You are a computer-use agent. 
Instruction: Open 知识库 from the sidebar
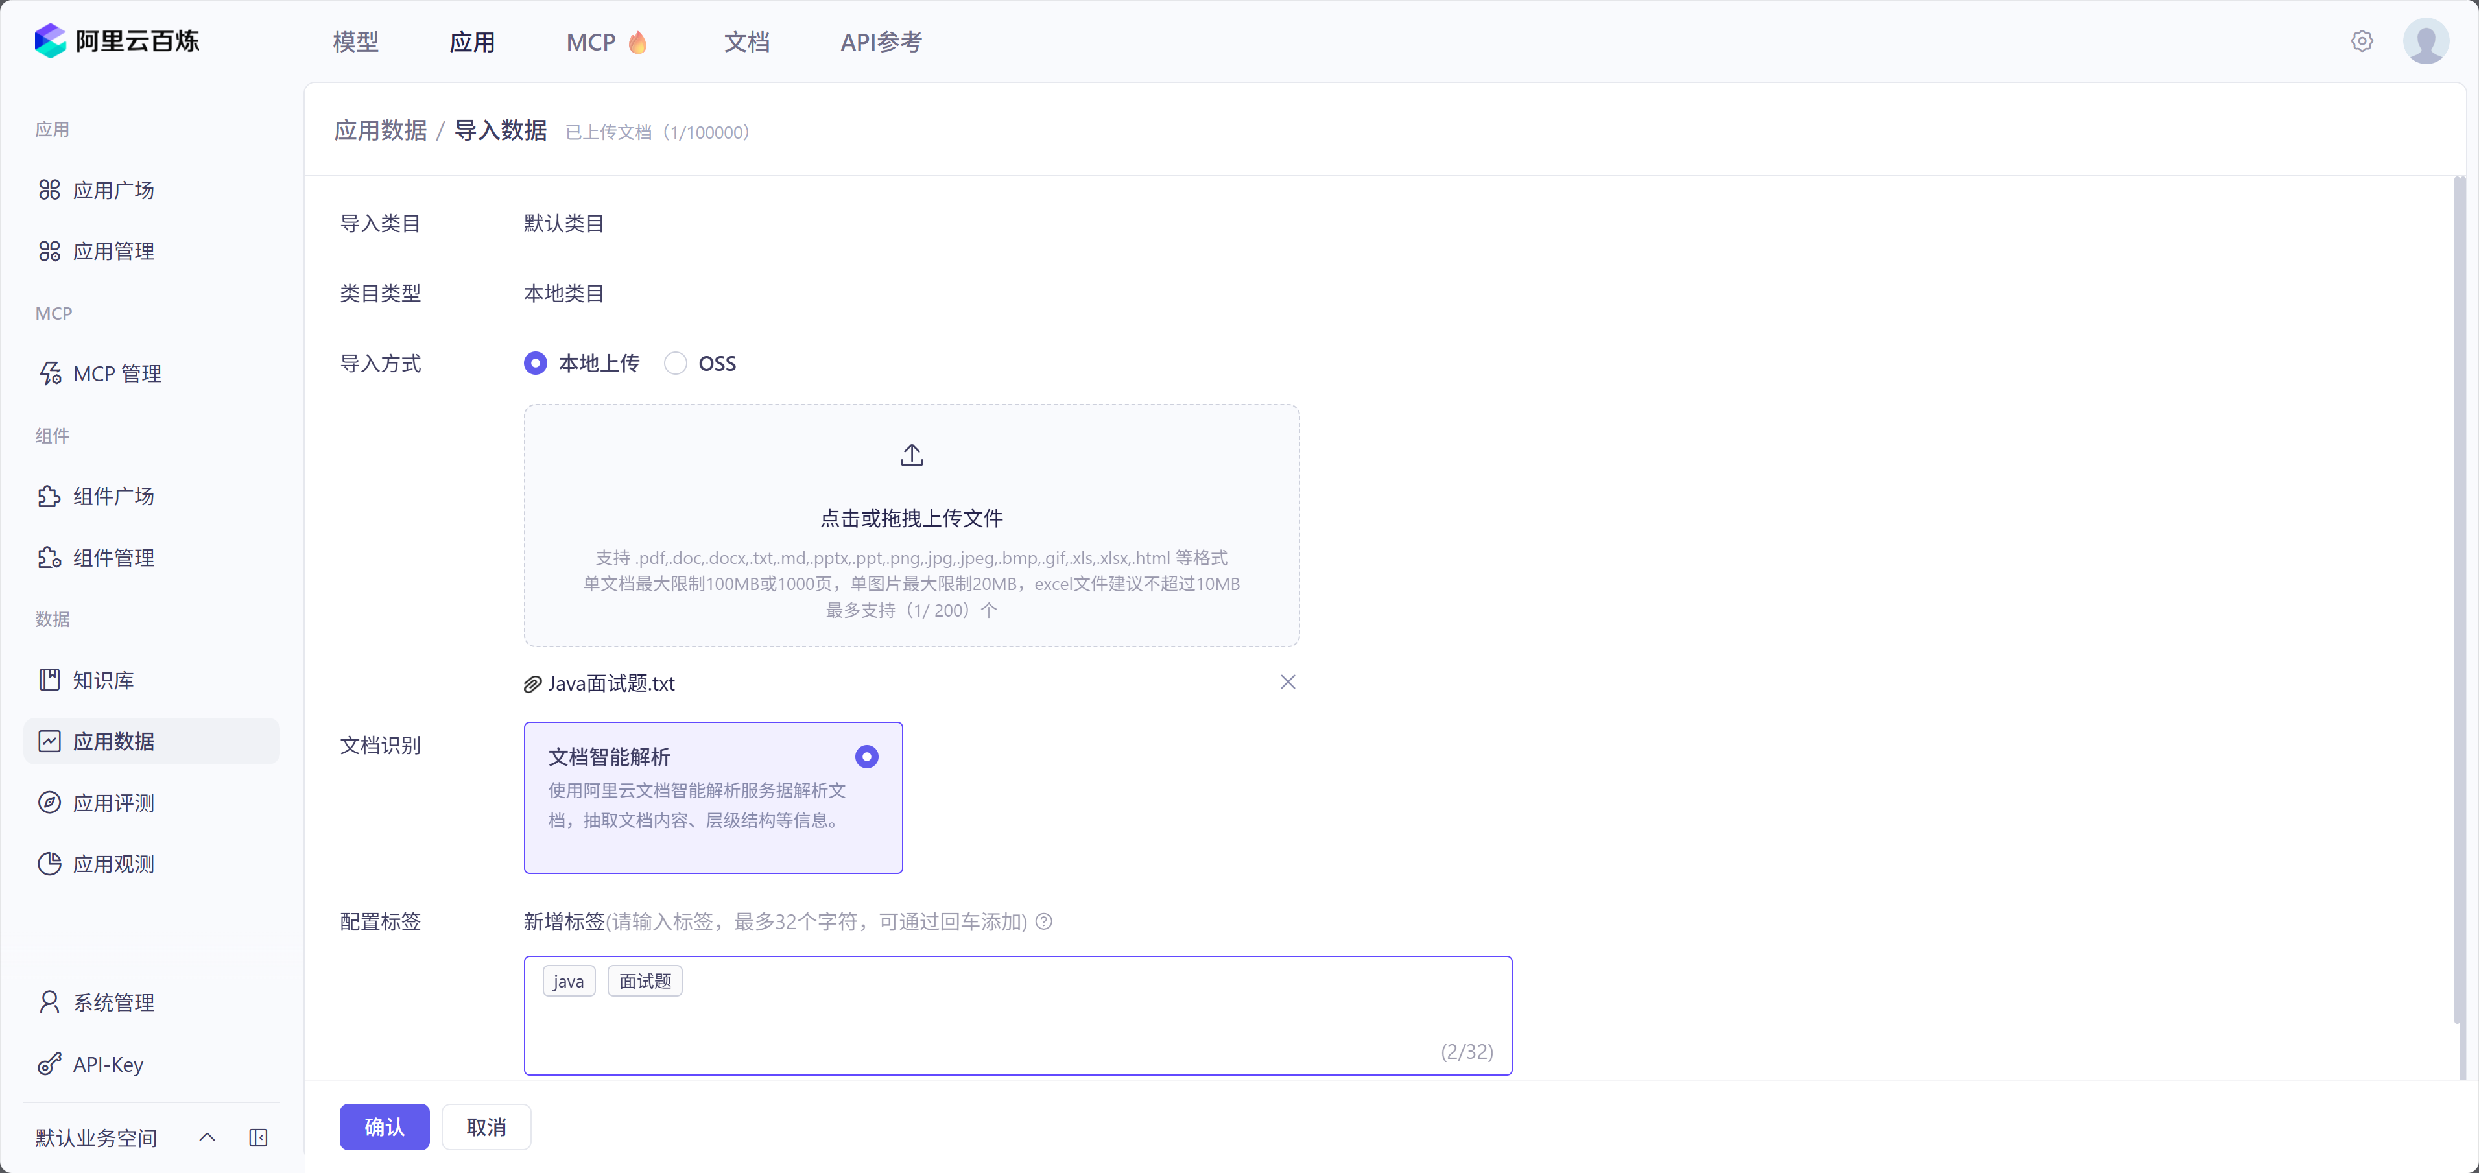pos(103,680)
